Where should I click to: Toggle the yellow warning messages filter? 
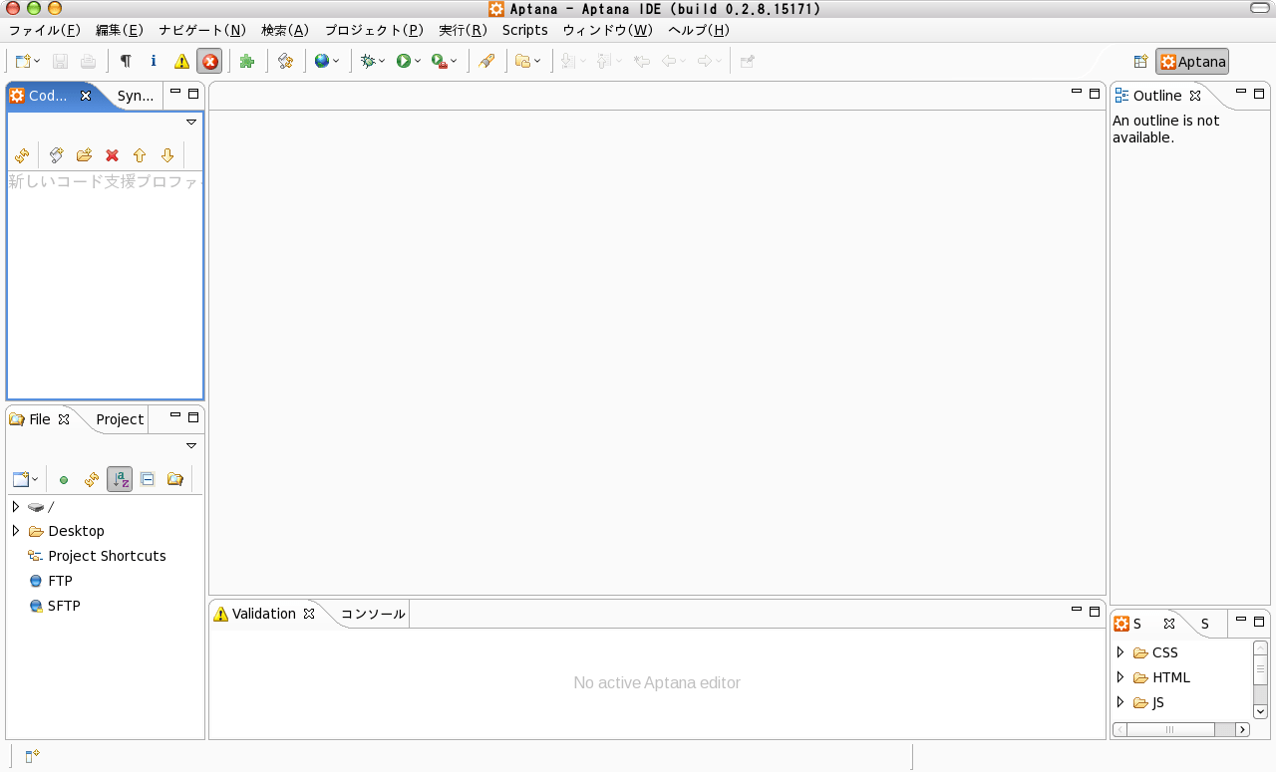coord(181,61)
